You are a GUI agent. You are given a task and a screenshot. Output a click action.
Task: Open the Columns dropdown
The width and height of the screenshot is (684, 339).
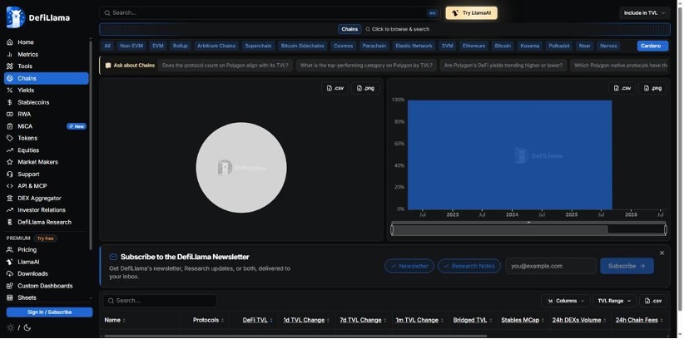pos(565,301)
